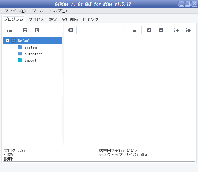Click the 説明: info label
This screenshot has height=172, width=198.
pyautogui.click(x=9, y=159)
